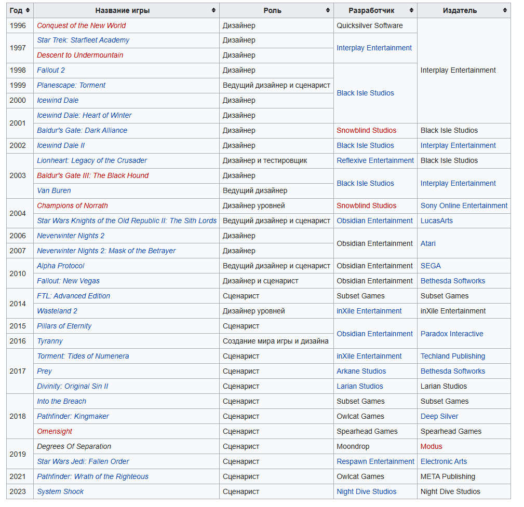Open the Prey game link
Screen dimensions: 524x507
click(x=44, y=371)
